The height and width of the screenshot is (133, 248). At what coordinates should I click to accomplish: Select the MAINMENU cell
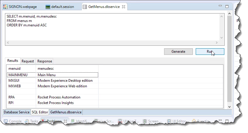pos(21,75)
